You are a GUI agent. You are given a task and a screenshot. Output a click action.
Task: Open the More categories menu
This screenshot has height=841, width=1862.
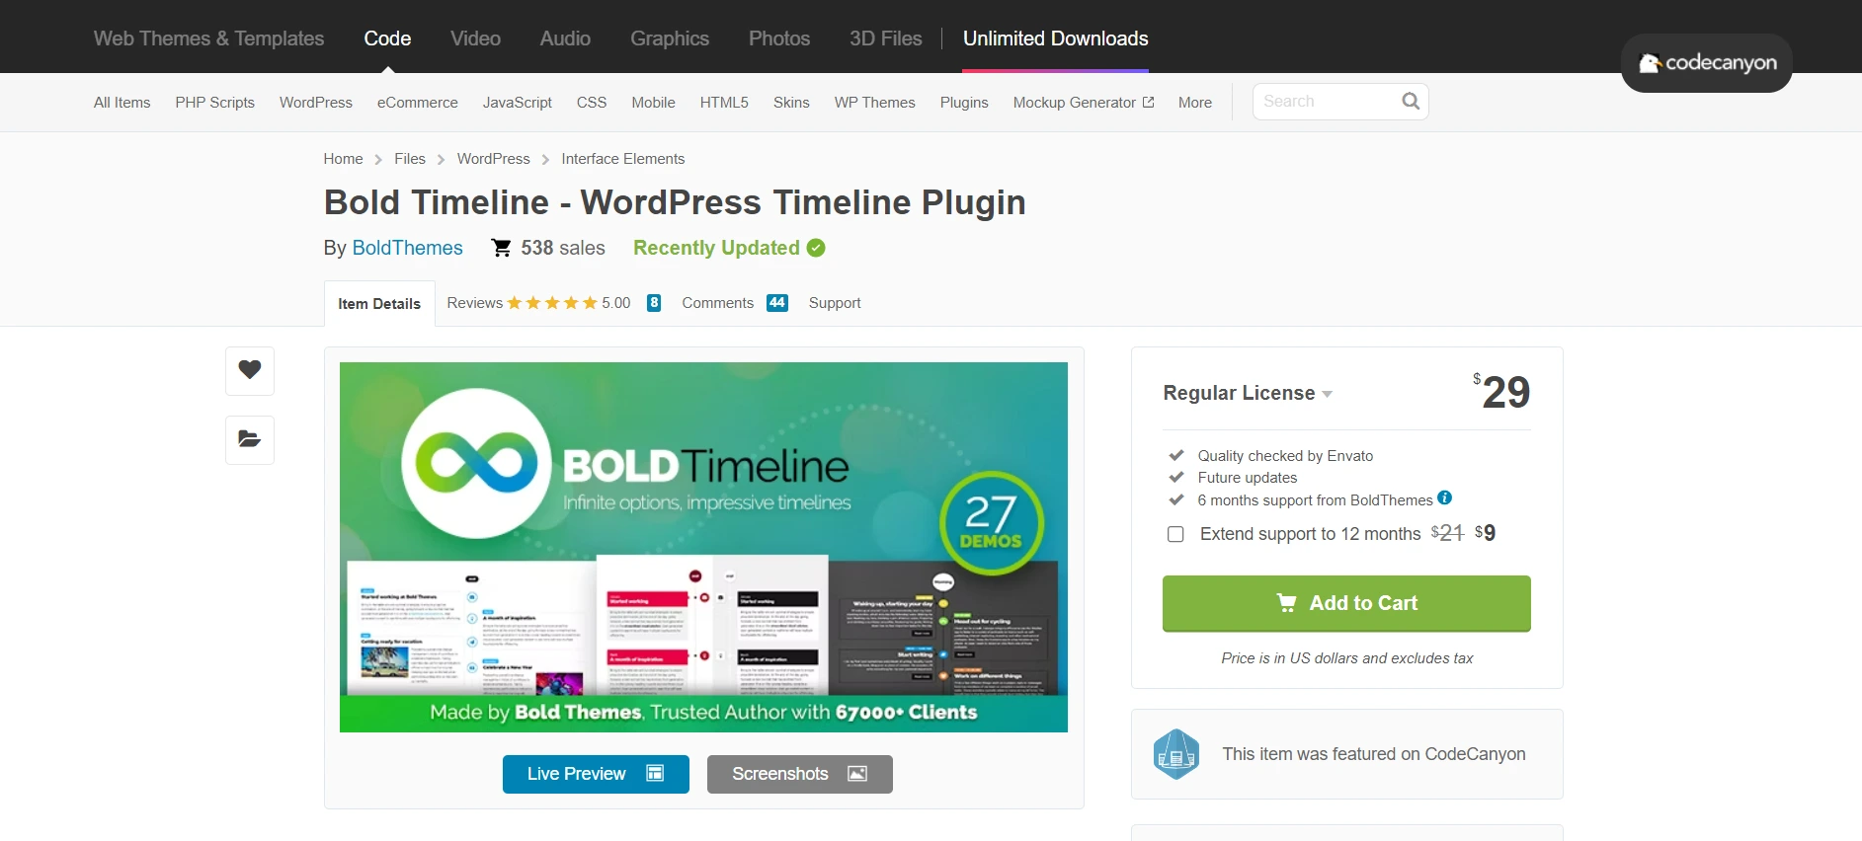tap(1195, 103)
